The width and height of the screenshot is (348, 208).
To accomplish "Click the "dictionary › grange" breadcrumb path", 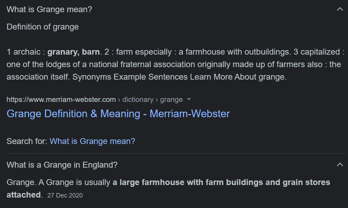I will (152, 99).
